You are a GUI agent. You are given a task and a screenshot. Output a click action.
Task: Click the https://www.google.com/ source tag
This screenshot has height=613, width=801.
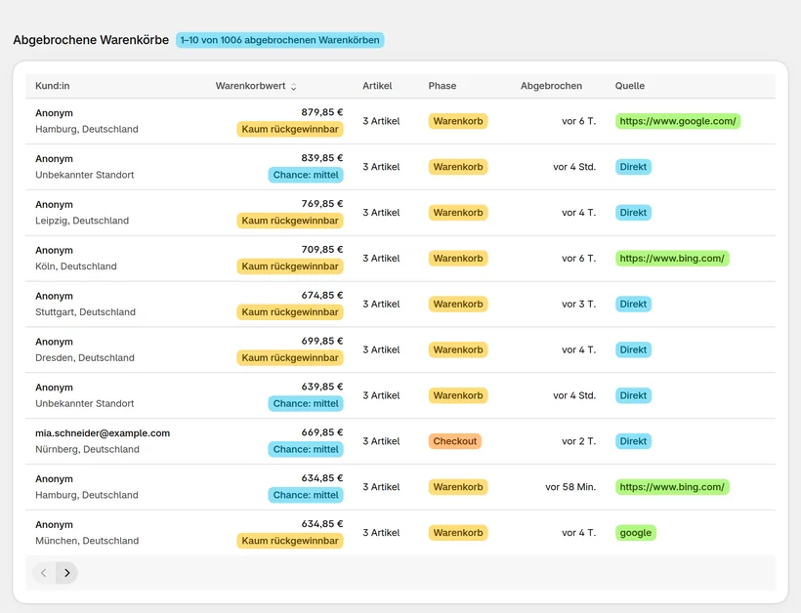click(x=677, y=121)
